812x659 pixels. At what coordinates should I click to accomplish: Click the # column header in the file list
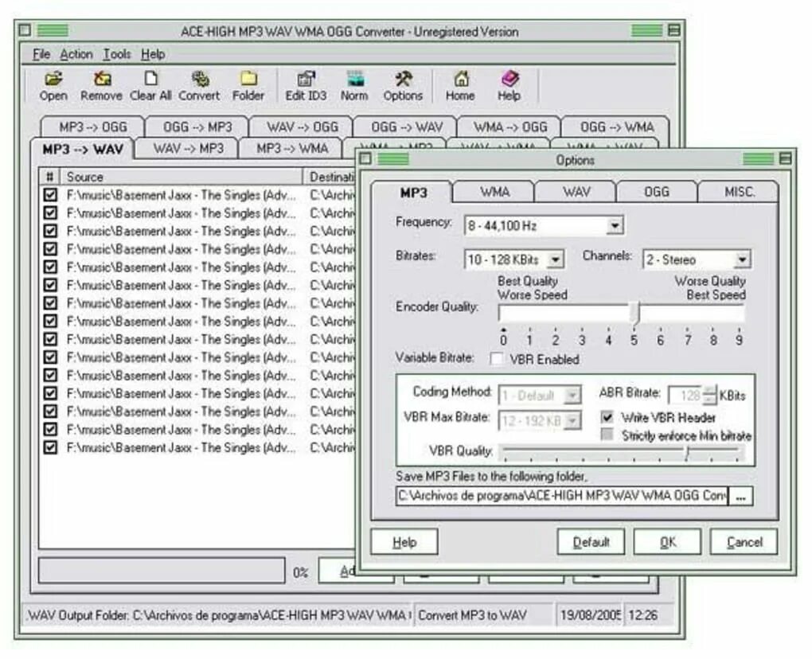[50, 177]
